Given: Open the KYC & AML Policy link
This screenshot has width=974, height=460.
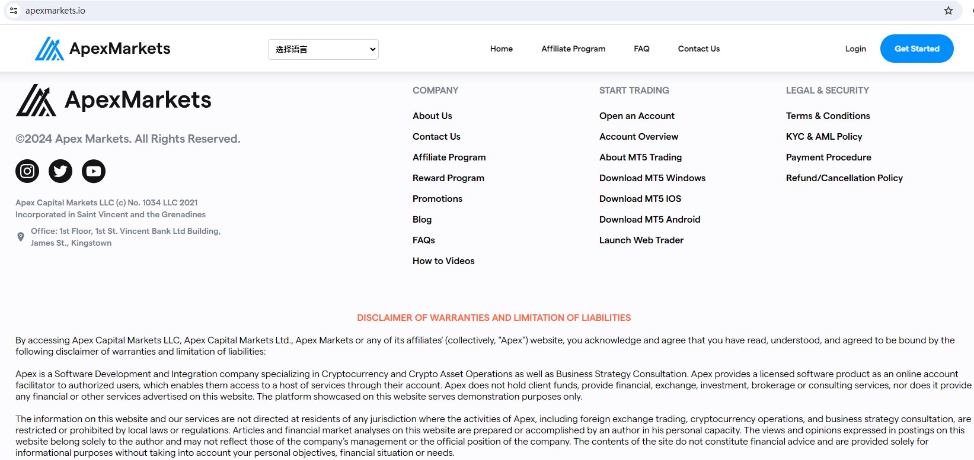Looking at the screenshot, I should coord(823,136).
